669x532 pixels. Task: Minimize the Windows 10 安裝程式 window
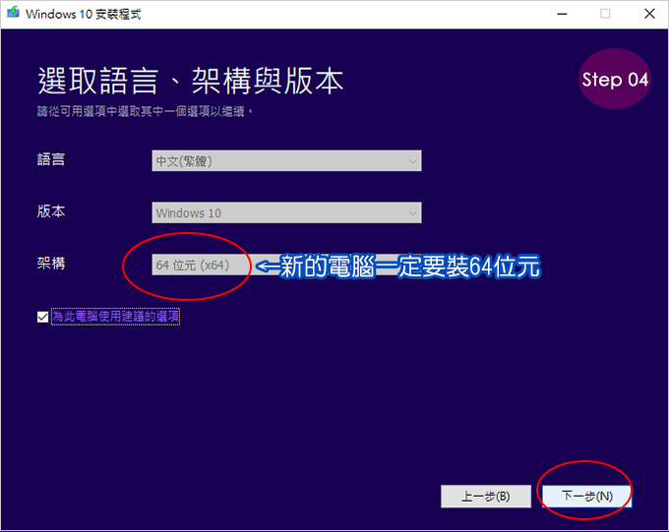click(x=562, y=14)
